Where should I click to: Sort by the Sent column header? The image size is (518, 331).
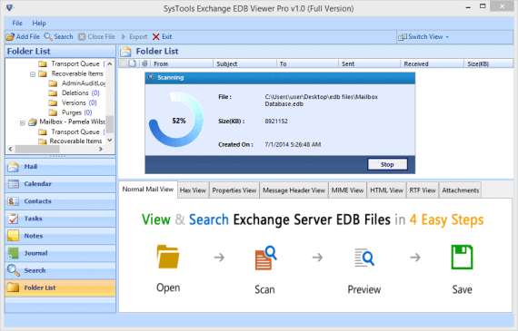pyautogui.click(x=370, y=63)
